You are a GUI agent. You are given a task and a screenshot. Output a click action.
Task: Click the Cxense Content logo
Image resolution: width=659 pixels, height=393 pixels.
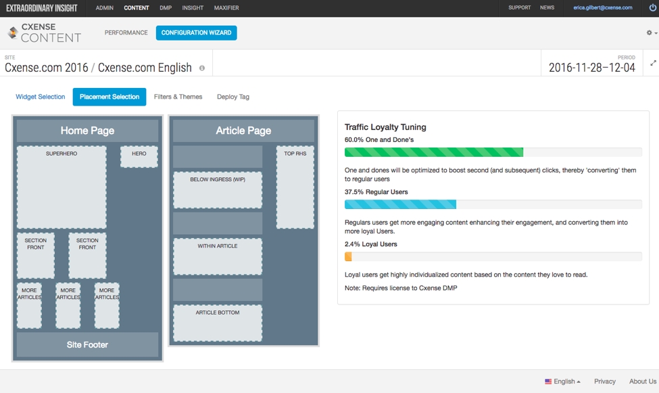click(x=44, y=33)
